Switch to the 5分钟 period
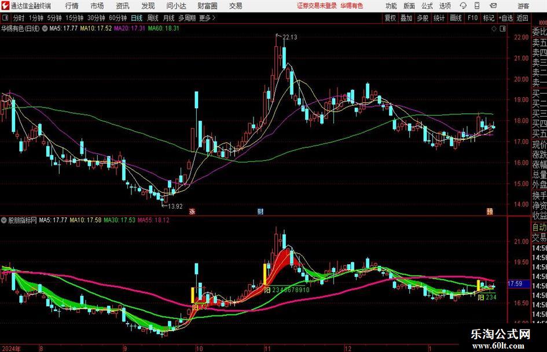547x352 pixels. pos(54,18)
